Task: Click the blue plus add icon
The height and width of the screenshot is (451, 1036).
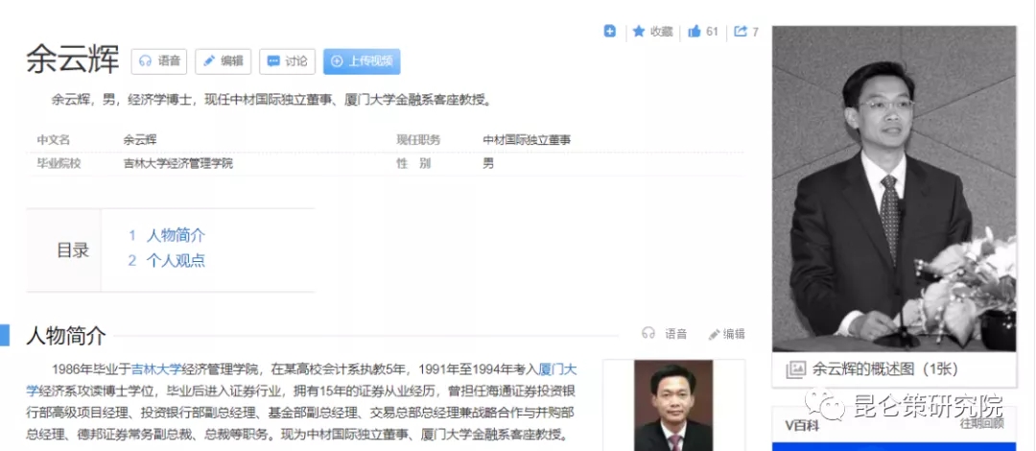Action: 609,32
